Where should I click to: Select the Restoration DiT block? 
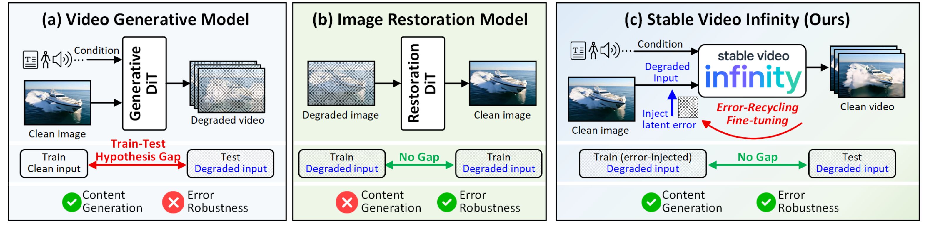pos(422,84)
